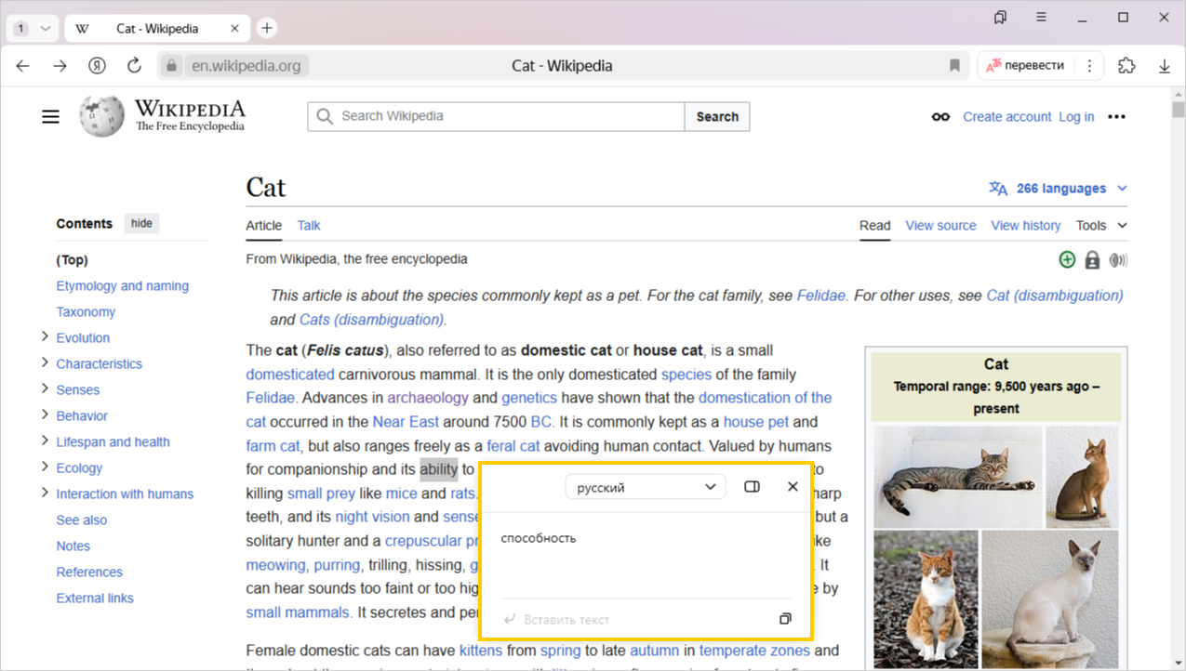Image resolution: width=1186 pixels, height=671 pixels.
Task: Click the bookmark icon in address bar
Action: (954, 66)
